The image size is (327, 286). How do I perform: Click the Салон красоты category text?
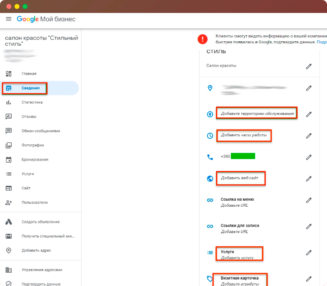point(221,66)
